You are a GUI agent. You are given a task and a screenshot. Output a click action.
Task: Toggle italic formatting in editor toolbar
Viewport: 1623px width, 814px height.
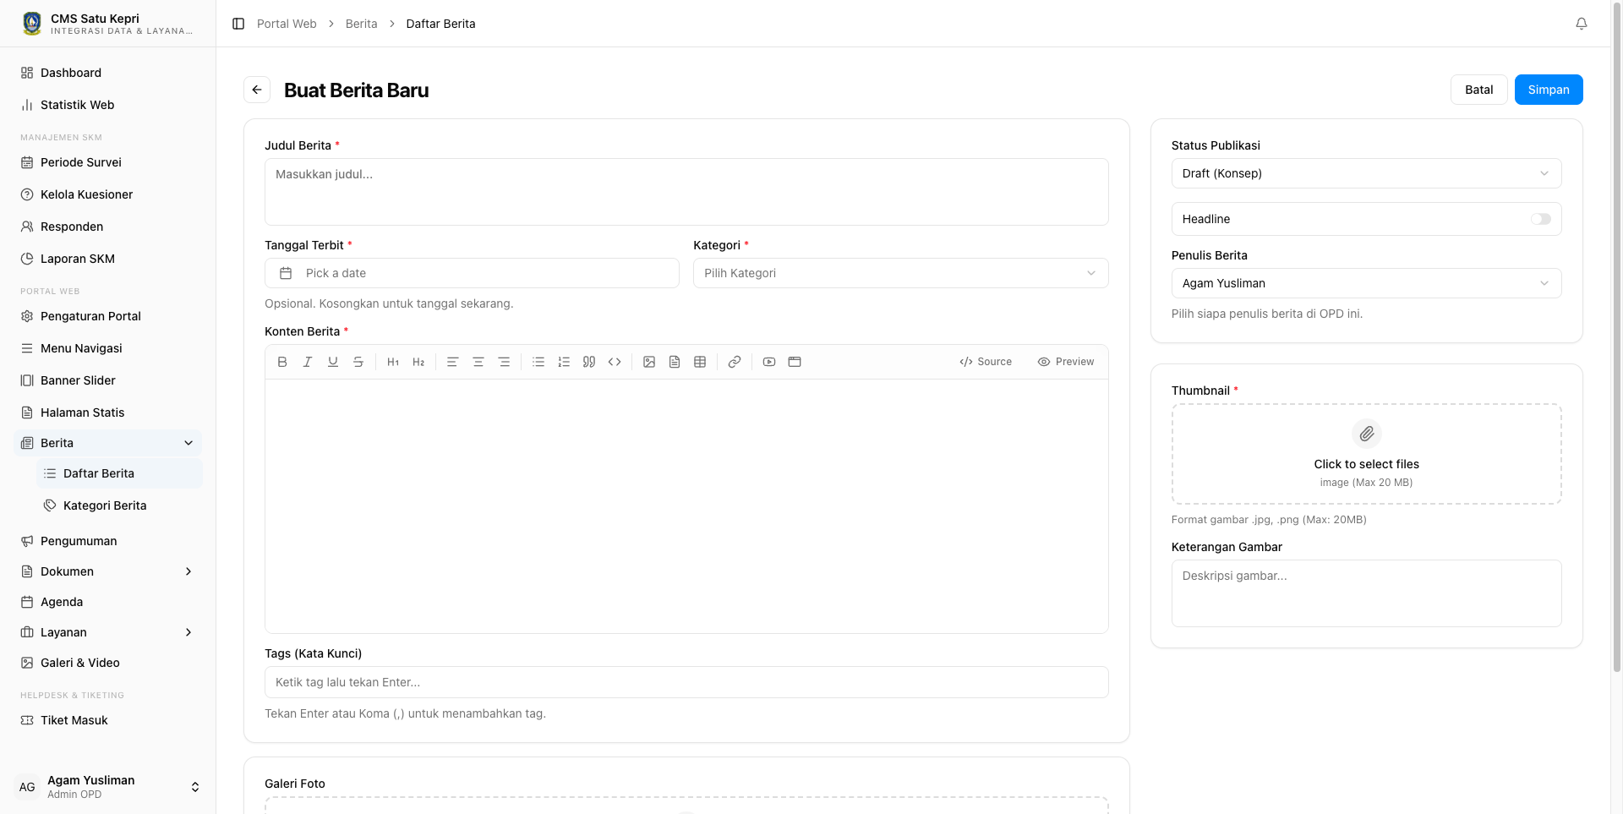point(308,362)
